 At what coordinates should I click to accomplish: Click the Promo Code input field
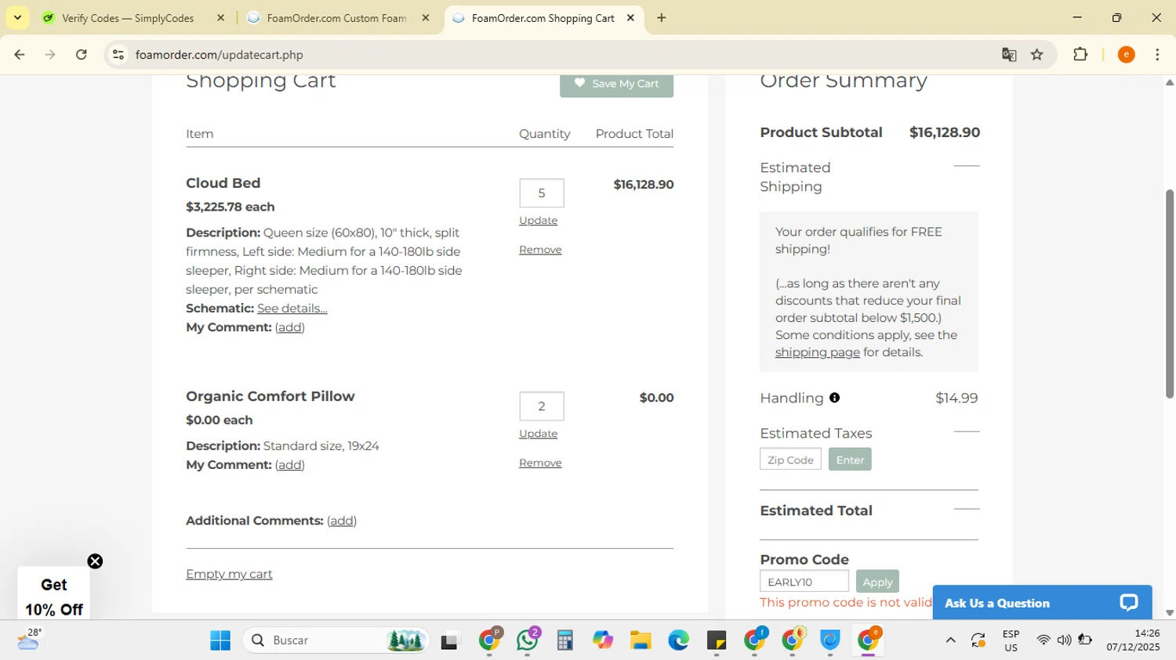click(x=804, y=582)
